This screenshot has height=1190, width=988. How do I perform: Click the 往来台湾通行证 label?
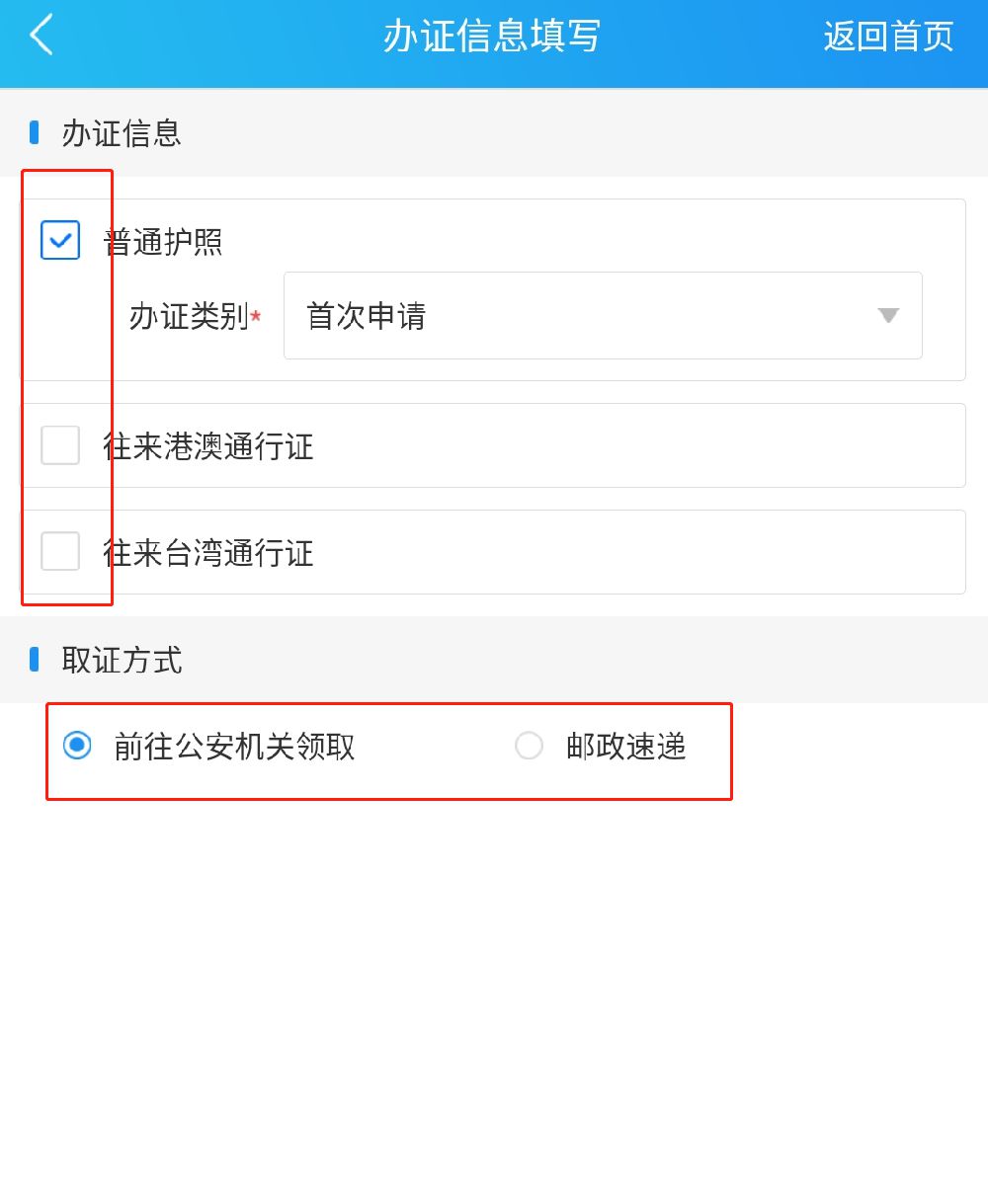[207, 553]
